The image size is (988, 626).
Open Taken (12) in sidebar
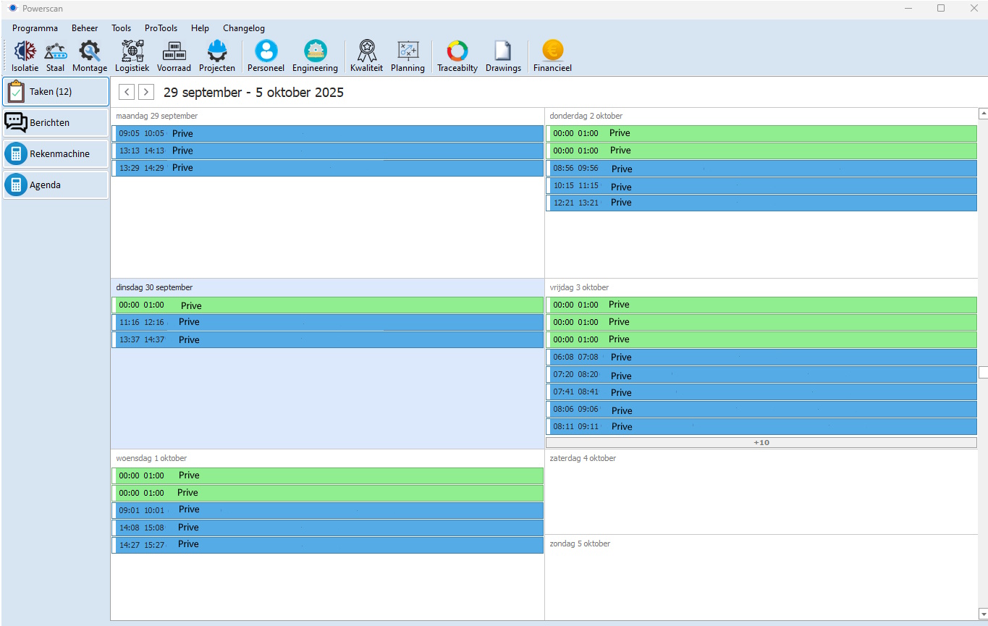tap(56, 92)
